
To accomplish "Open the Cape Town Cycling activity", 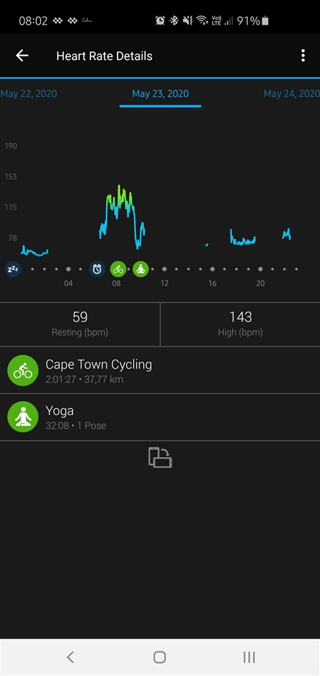I will (160, 370).
